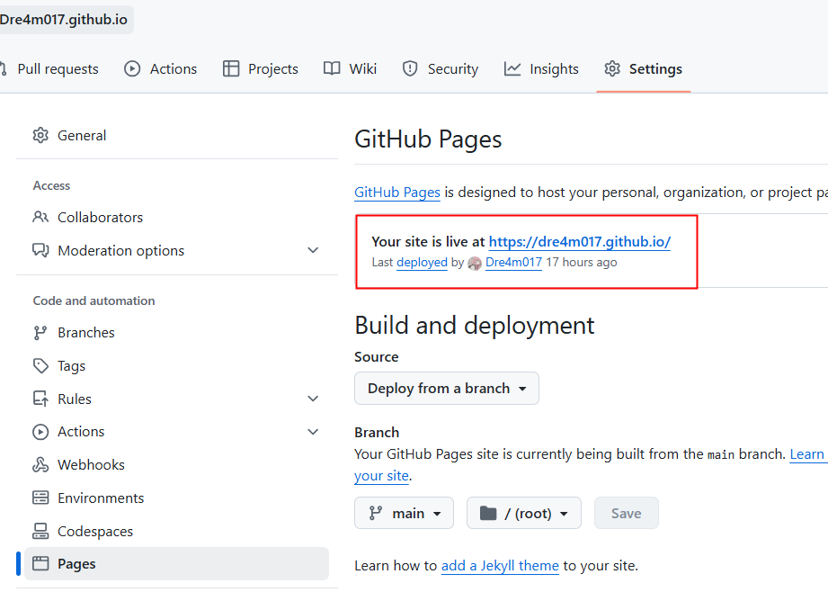The image size is (828, 592).
Task: Click the Dre4m017.github.io repository name
Action: point(63,20)
